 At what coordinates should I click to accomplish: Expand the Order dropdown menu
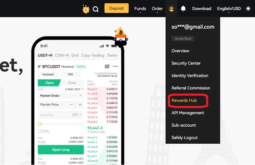click(157, 9)
